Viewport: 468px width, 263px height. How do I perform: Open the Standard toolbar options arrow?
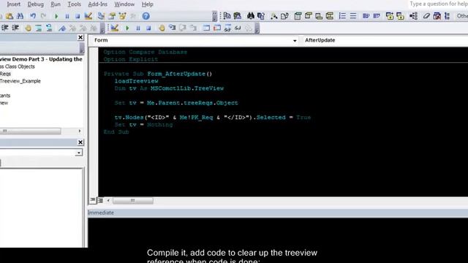click(x=214, y=16)
